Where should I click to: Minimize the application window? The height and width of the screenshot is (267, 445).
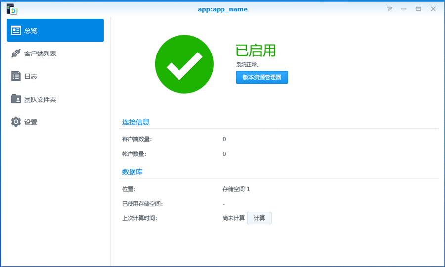point(404,9)
